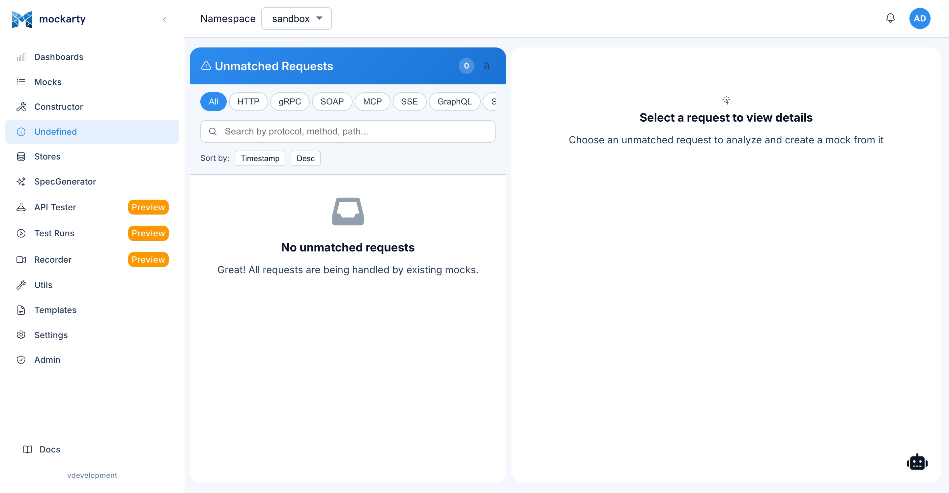Open Templates page
This screenshot has height=493, width=949.
coord(92,310)
